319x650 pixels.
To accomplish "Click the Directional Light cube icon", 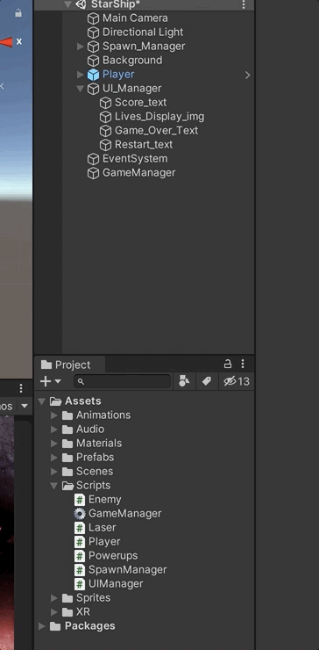I will click(x=93, y=32).
